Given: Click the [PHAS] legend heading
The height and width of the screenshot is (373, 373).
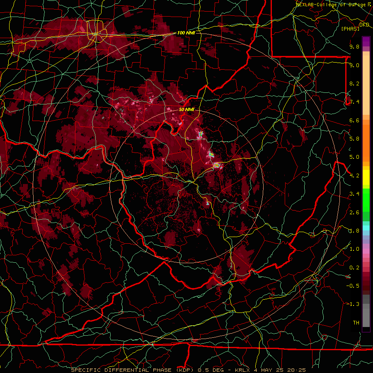Looking at the screenshot, I should point(350,29).
